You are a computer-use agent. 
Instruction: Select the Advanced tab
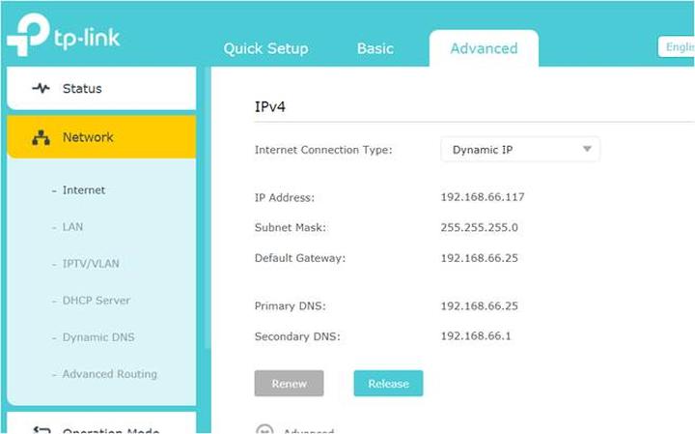[x=484, y=48]
